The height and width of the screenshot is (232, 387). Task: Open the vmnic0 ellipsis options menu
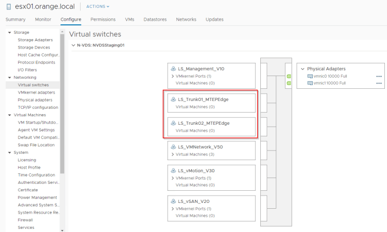[379, 76]
